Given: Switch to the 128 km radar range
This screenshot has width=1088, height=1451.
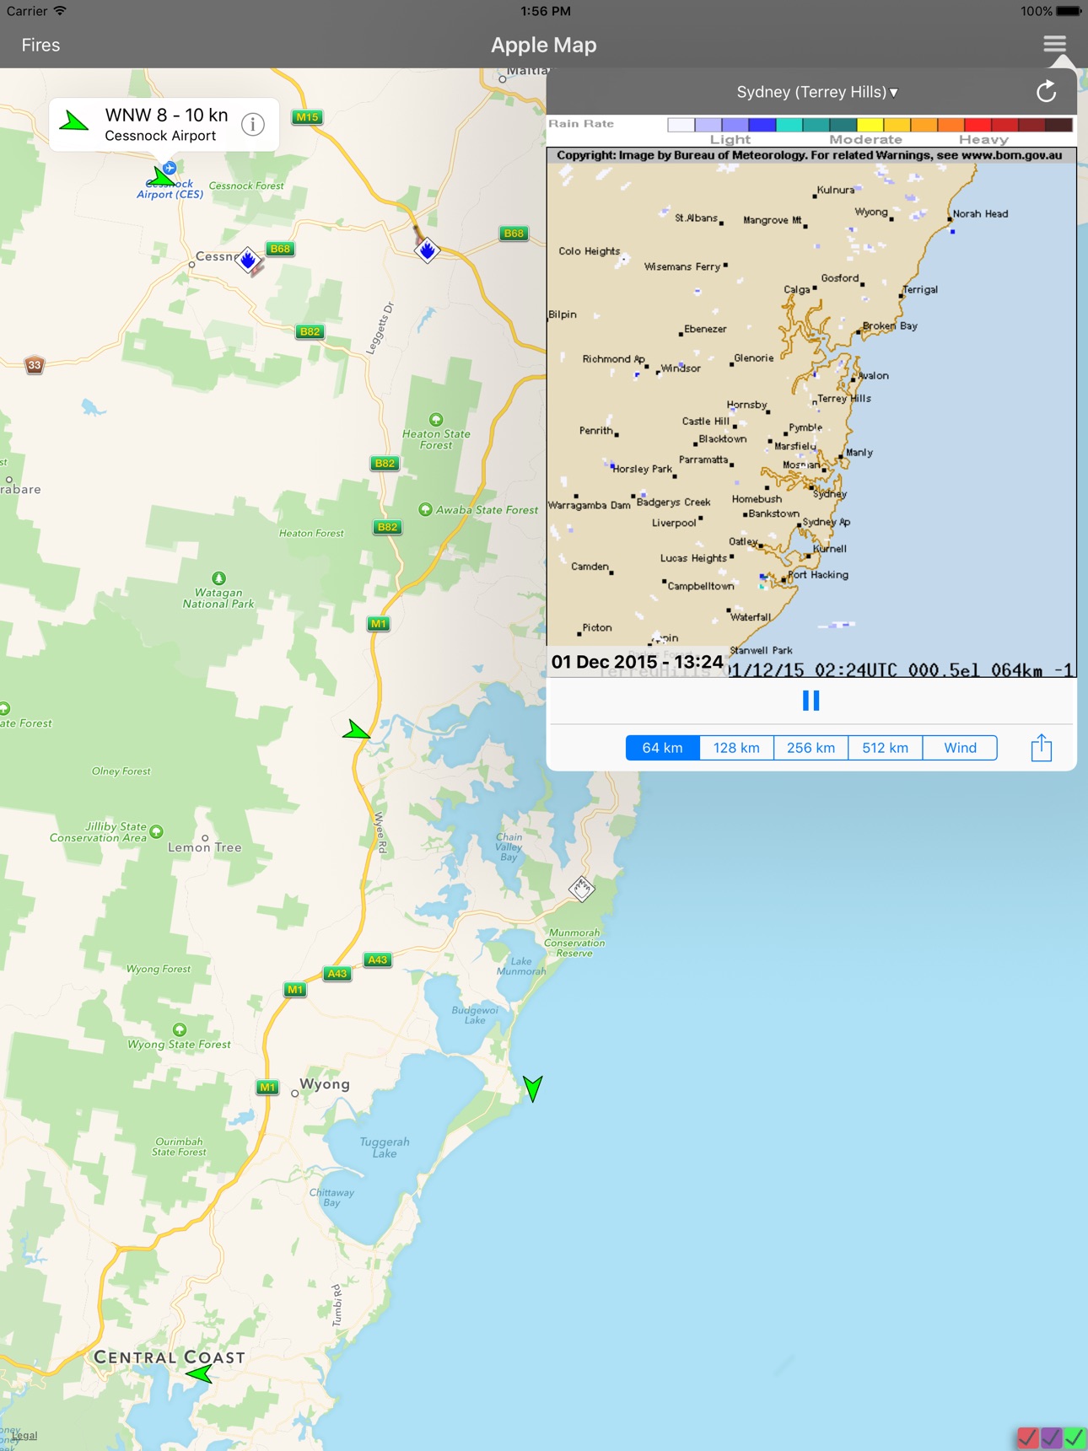Looking at the screenshot, I should tap(736, 748).
